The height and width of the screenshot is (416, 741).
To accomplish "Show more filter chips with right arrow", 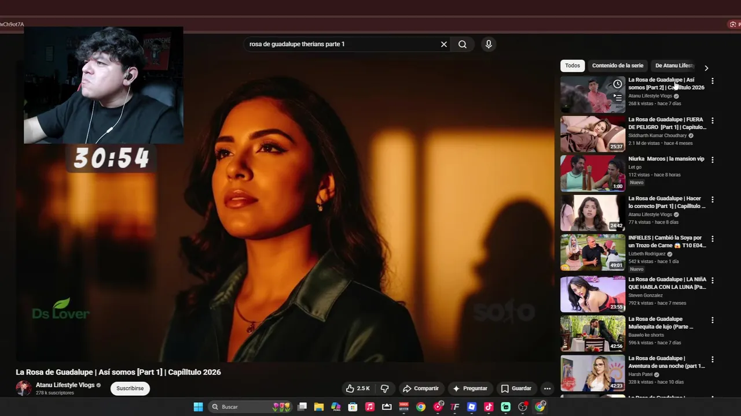I will point(706,68).
